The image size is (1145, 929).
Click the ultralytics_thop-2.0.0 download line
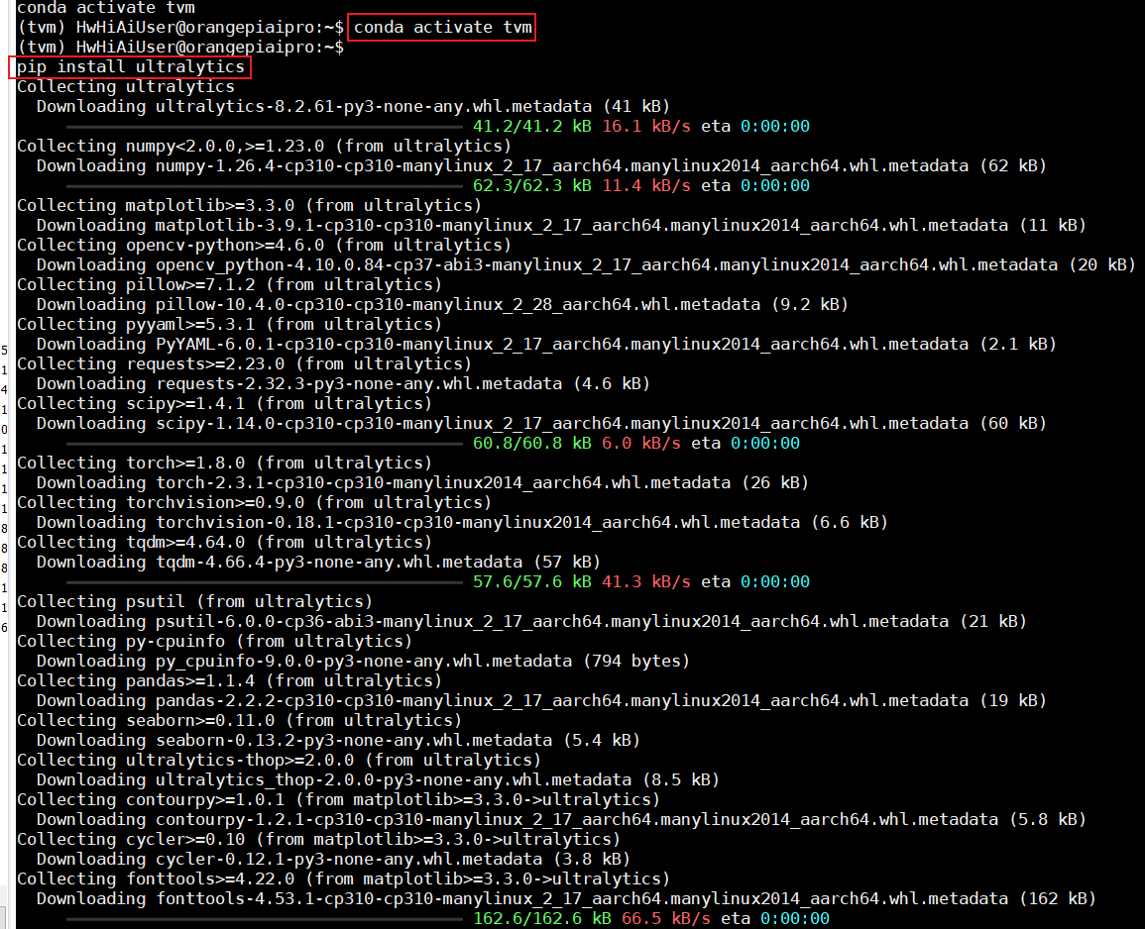379,780
